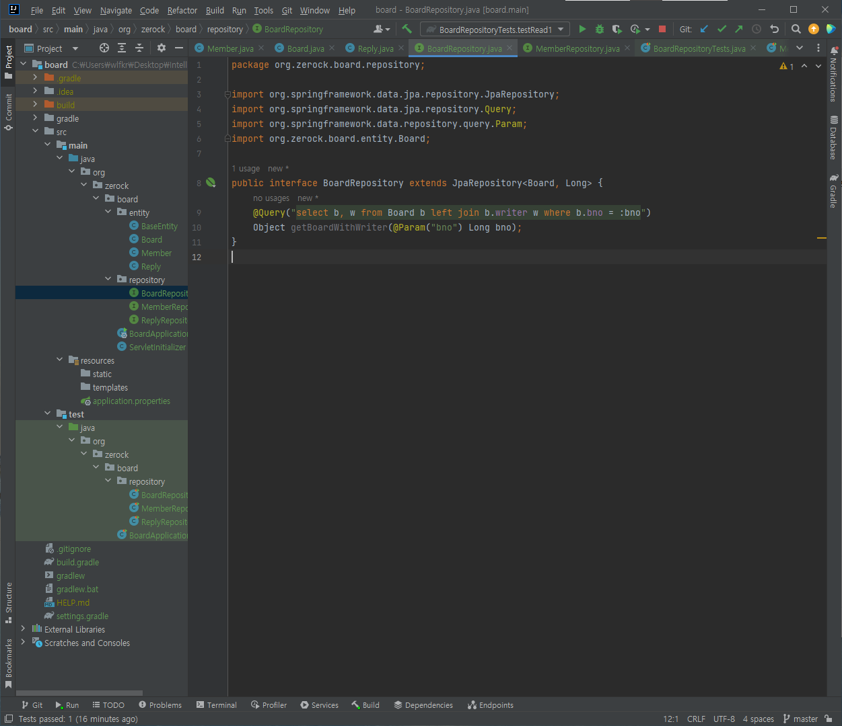Open the Services tool window button

pyautogui.click(x=319, y=705)
